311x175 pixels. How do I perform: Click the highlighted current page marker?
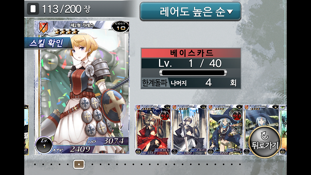[79, 164]
